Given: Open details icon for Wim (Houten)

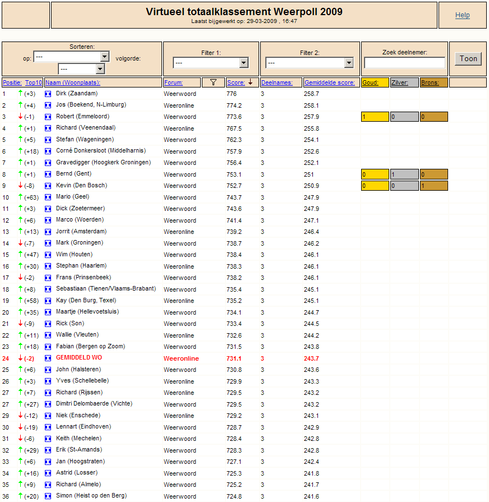Looking at the screenshot, I should (48, 255).
